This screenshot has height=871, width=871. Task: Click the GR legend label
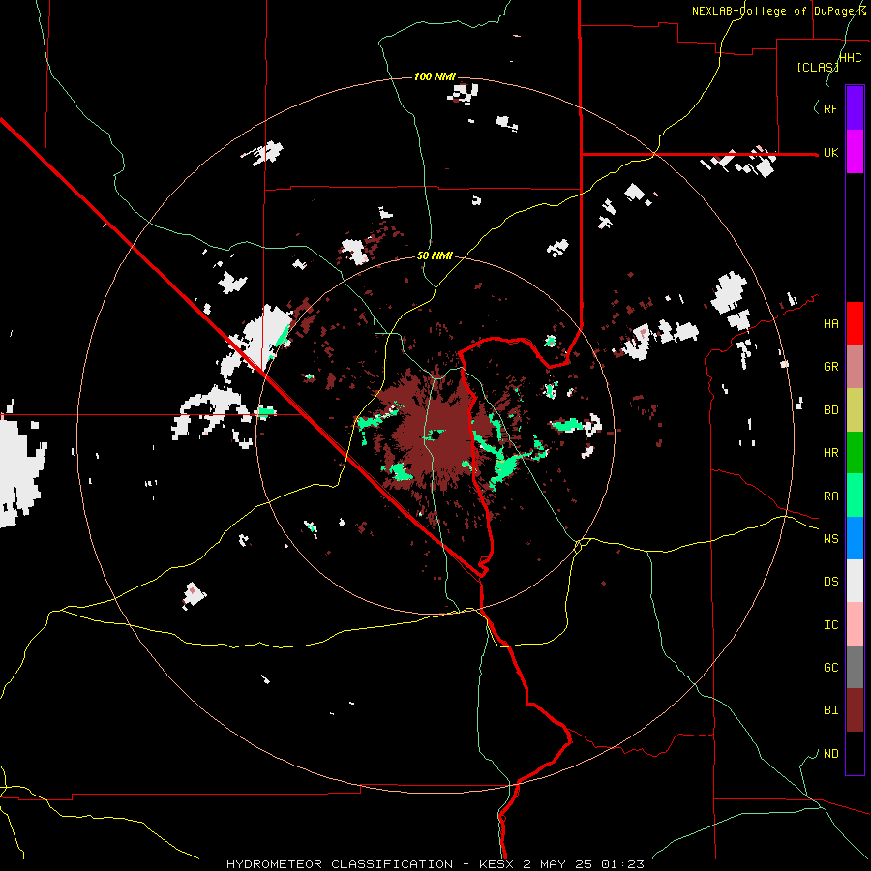(x=830, y=367)
